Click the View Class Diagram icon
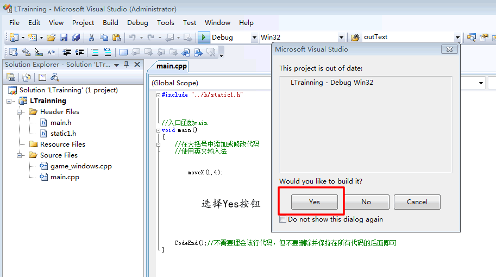This screenshot has height=277, width=496. [55, 77]
